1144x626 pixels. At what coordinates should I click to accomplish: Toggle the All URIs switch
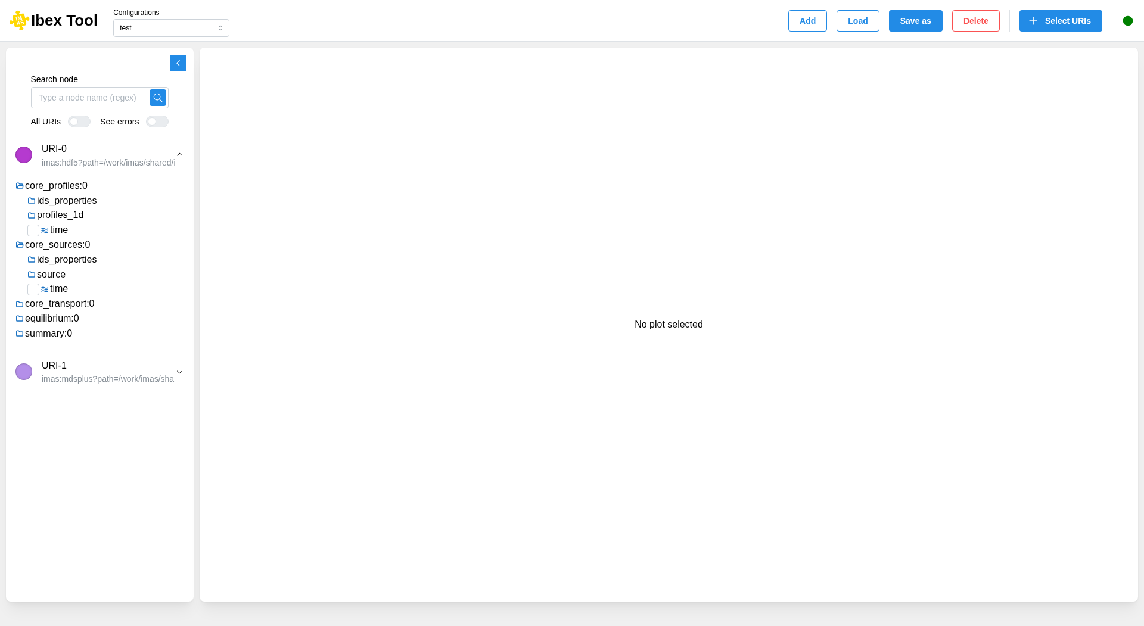click(x=79, y=122)
